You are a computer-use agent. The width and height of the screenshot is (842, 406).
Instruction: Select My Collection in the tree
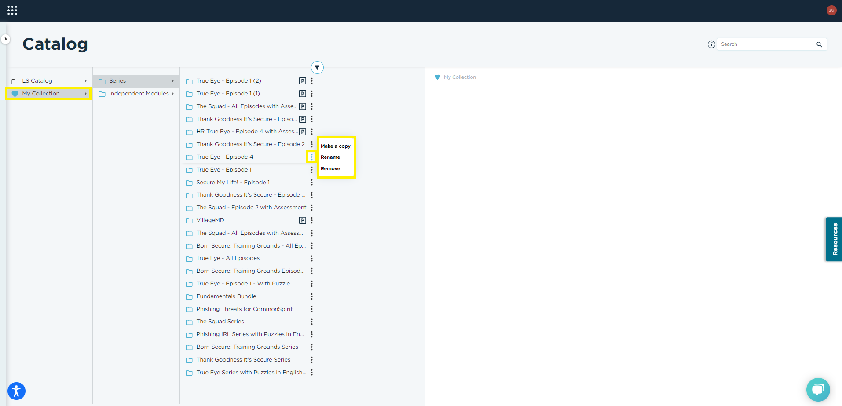pyautogui.click(x=41, y=94)
